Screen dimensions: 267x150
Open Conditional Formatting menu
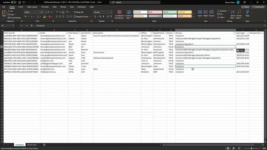click(x=120, y=15)
